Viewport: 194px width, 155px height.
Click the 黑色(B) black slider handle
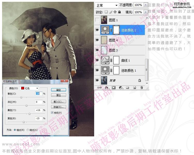(x=24, y=122)
